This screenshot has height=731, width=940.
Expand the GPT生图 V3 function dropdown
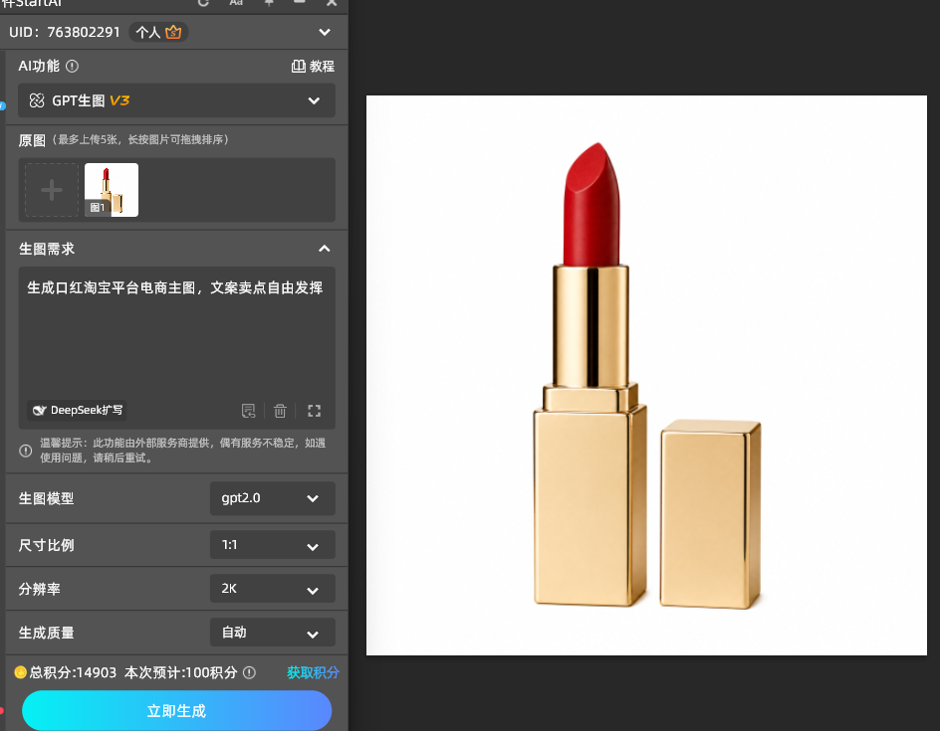pyautogui.click(x=176, y=100)
